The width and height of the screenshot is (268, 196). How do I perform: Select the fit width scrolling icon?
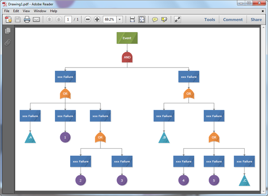132,20
